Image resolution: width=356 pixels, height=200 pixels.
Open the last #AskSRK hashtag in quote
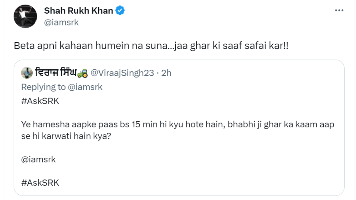40,183
